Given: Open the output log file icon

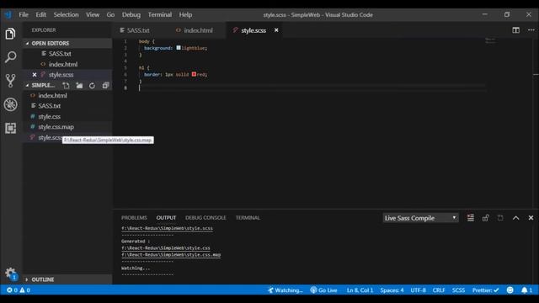Looking at the screenshot, I should click(x=500, y=218).
